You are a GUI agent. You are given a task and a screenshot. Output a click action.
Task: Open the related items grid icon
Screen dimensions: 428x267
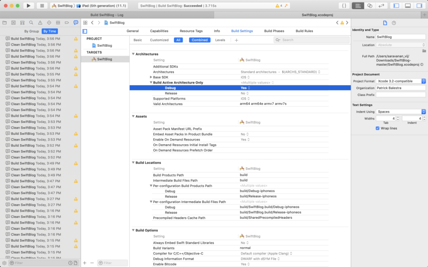pos(85,23)
